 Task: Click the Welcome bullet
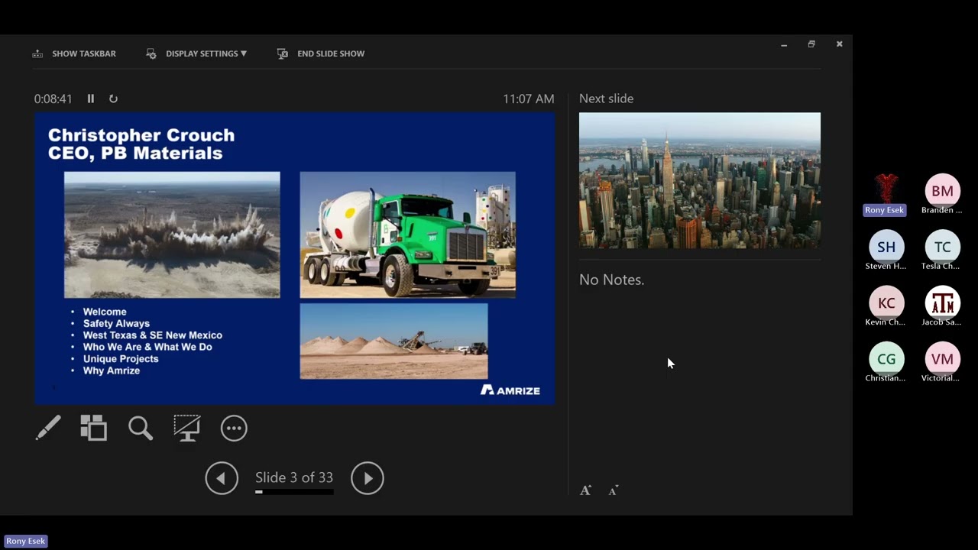click(105, 312)
